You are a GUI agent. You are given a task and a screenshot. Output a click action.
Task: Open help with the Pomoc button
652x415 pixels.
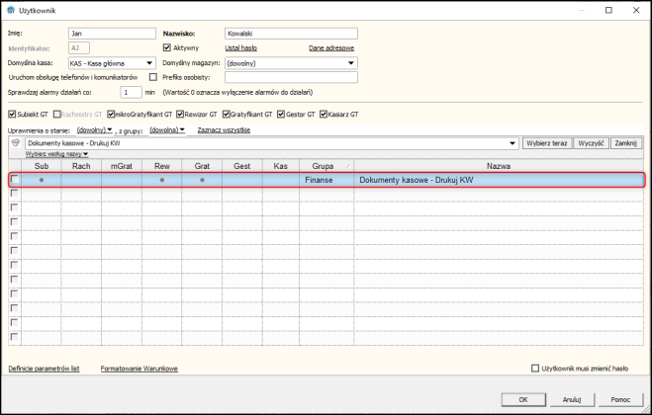[620, 399]
